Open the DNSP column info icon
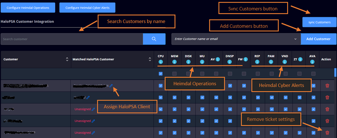Image resolution: width=337 pixels, height=138 pixels. 229,62
